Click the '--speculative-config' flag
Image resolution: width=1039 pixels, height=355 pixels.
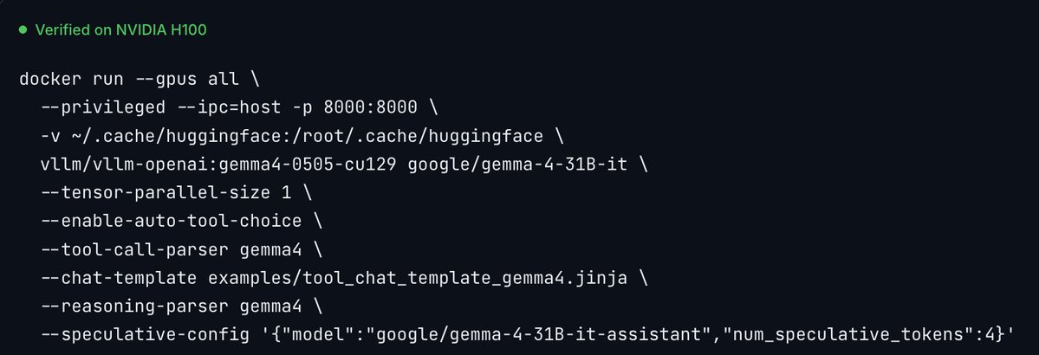coord(145,336)
